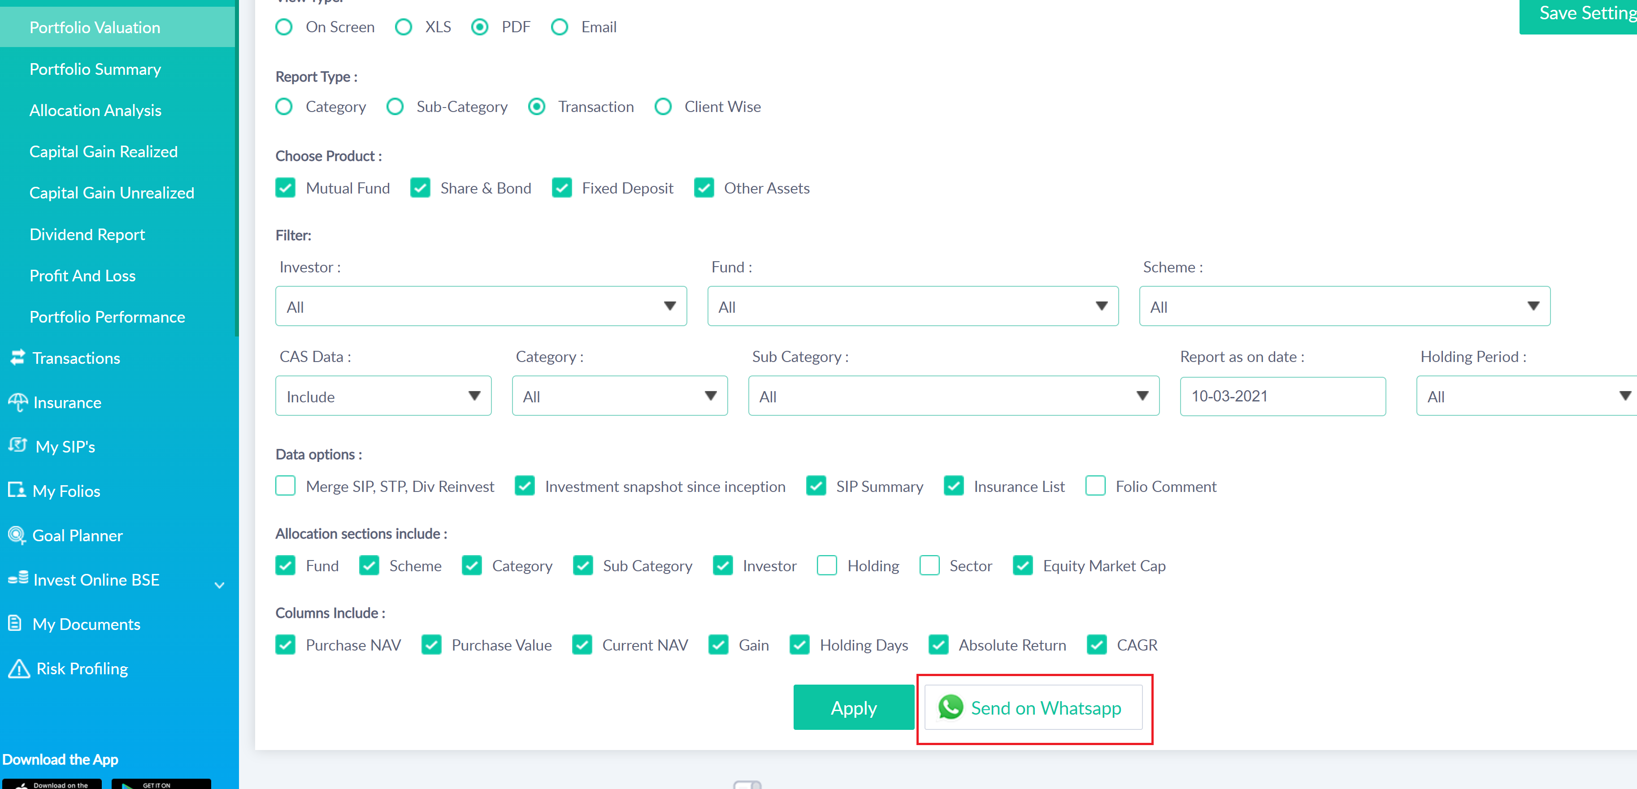Check the Folio Comment checkbox
This screenshot has width=1637, height=789.
pyautogui.click(x=1095, y=486)
